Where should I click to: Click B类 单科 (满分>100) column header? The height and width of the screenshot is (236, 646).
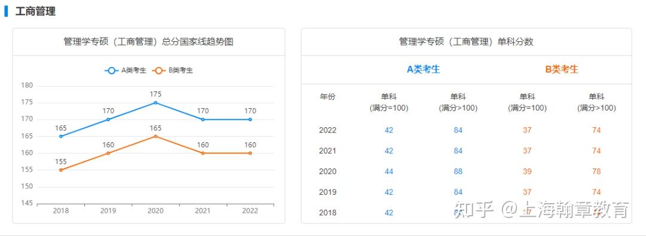click(x=596, y=103)
